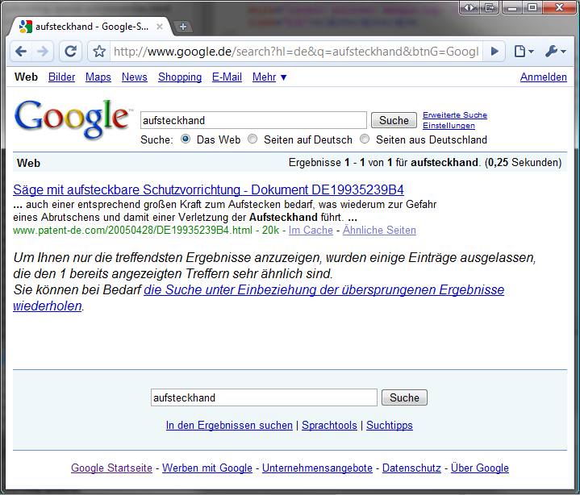Click the Anmelden sign-in link
The height and width of the screenshot is (495, 580).
(x=544, y=77)
